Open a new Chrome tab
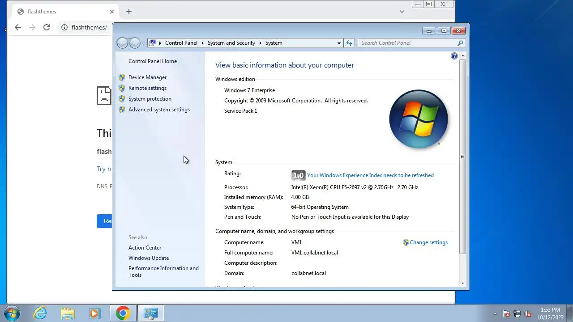 (x=129, y=12)
